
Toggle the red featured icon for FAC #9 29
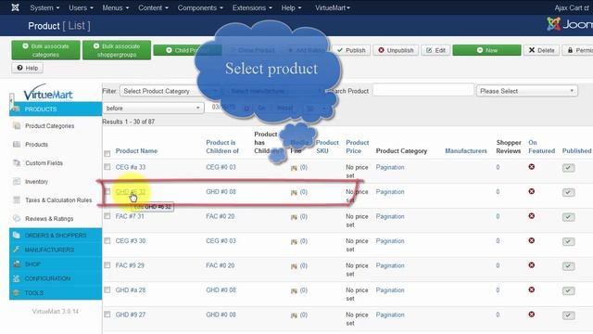tap(531, 265)
